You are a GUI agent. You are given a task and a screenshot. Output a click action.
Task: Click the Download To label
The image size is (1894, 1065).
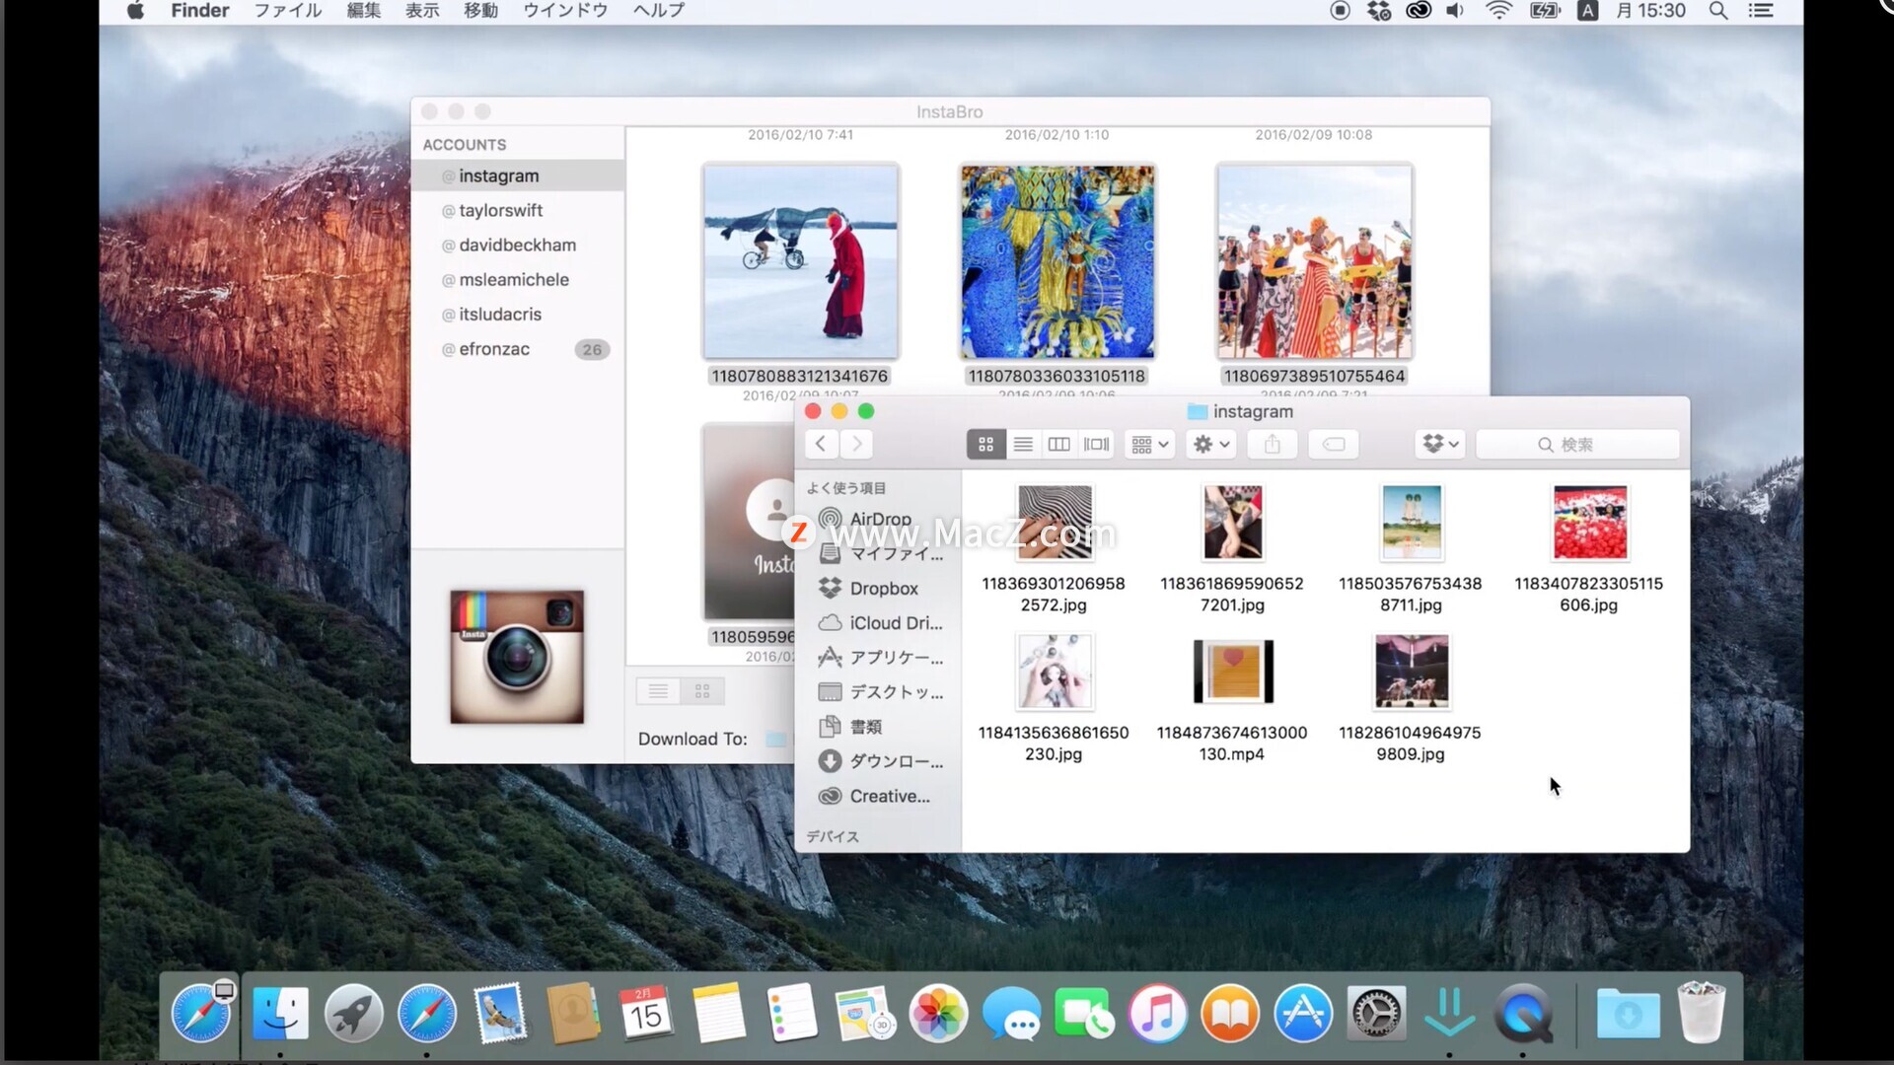(692, 739)
